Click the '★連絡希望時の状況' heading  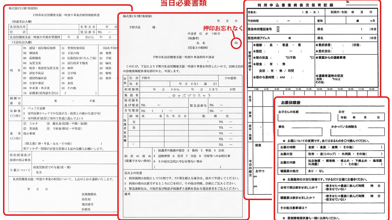click(329, 76)
